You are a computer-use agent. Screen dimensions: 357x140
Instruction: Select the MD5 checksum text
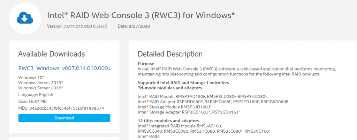tap(61, 108)
